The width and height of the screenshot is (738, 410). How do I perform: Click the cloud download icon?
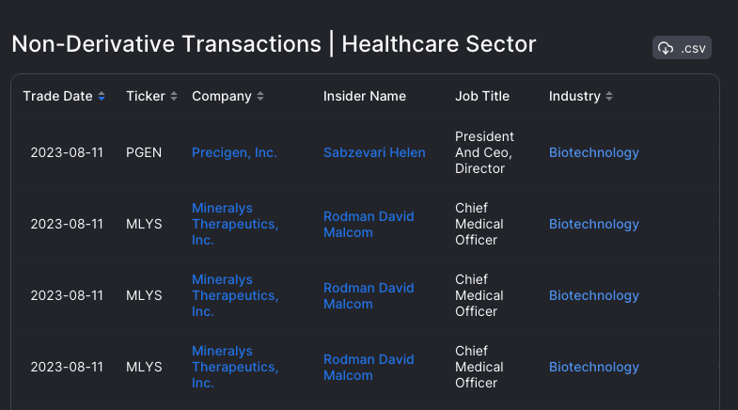tap(666, 48)
